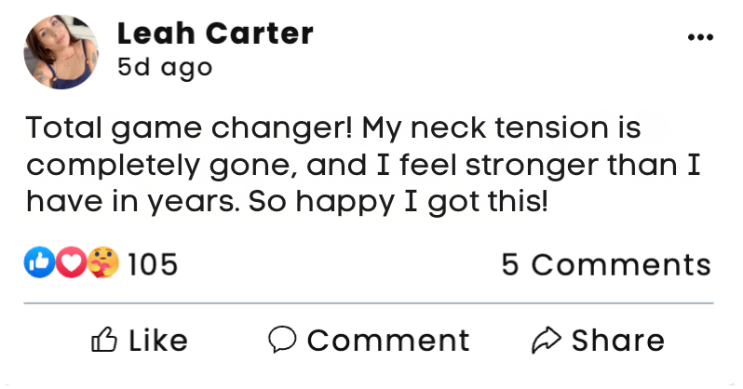Click the thumbs-up icon on the Like button
This screenshot has height=389, width=743.
pos(103,341)
